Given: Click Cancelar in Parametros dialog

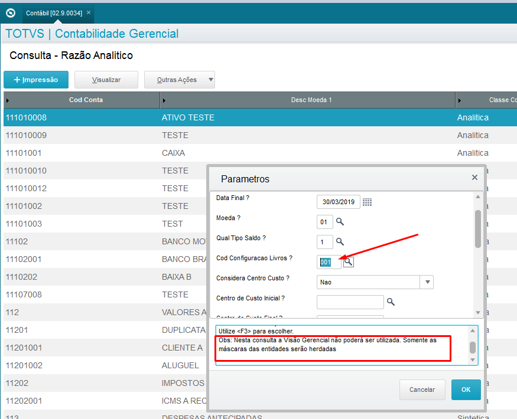Looking at the screenshot, I should tap(422, 389).
